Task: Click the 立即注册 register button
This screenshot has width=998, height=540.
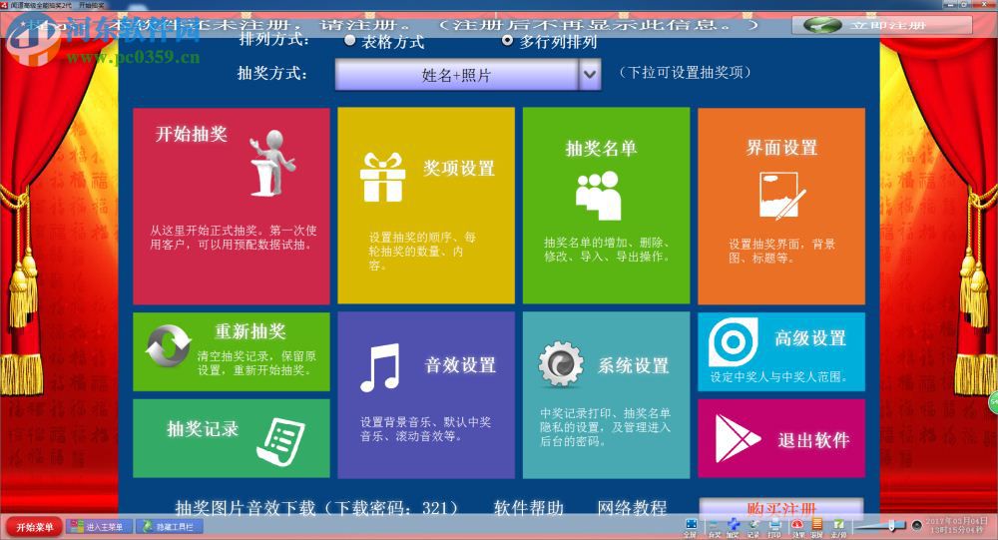Action: [882, 26]
